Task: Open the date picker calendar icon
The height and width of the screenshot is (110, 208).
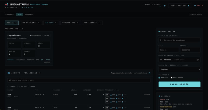Action: [198, 60]
